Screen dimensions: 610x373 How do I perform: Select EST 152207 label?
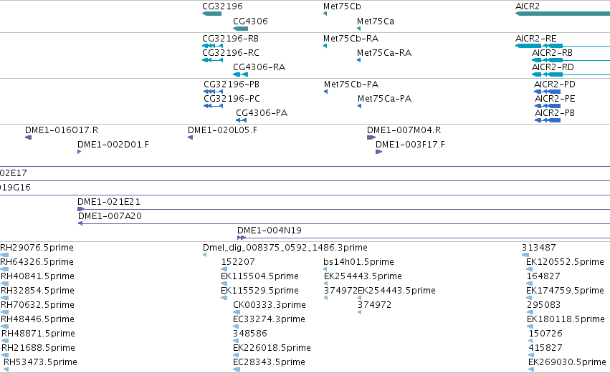pyautogui.click(x=238, y=261)
